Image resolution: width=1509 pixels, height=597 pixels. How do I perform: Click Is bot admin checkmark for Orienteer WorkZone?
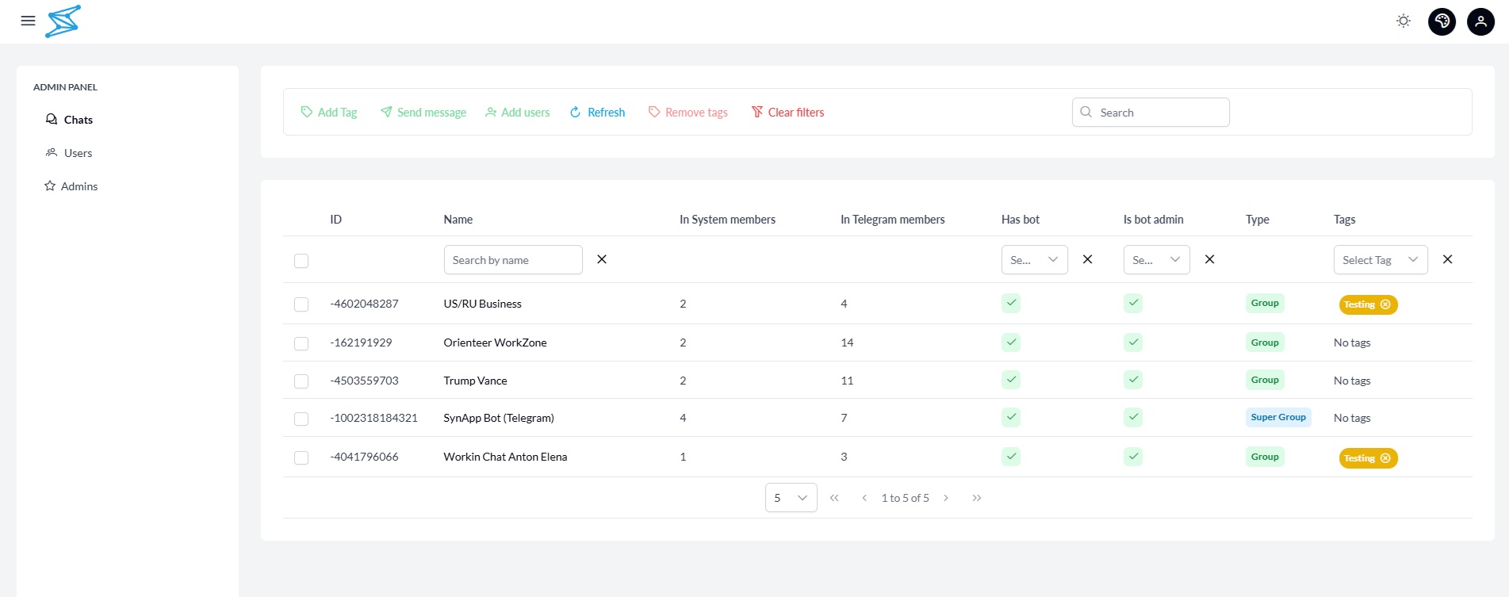1134,343
